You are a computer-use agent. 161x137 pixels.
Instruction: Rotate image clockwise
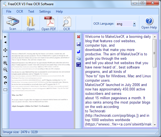tap(5, 83)
